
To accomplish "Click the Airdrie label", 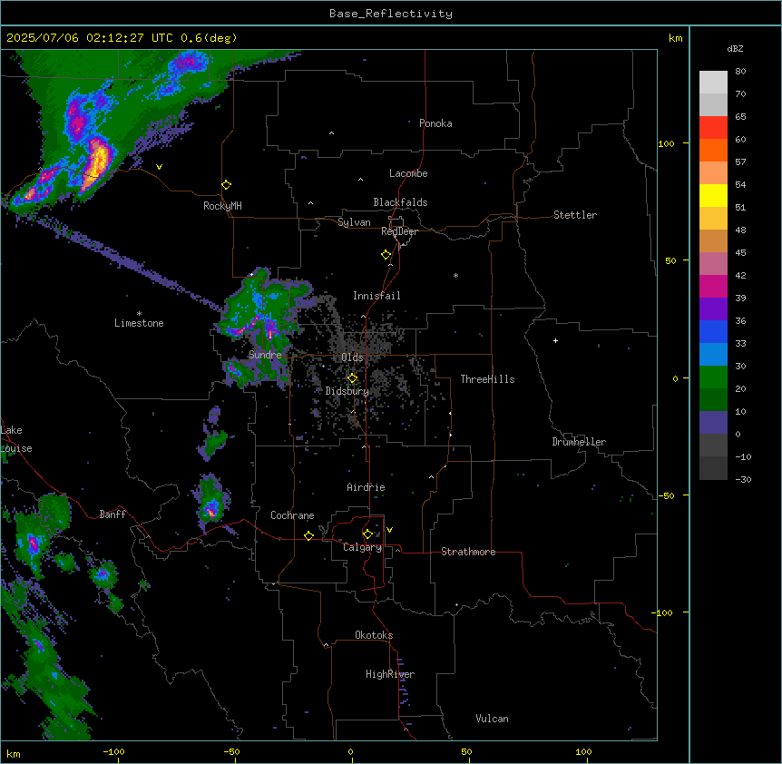I will 367,487.
